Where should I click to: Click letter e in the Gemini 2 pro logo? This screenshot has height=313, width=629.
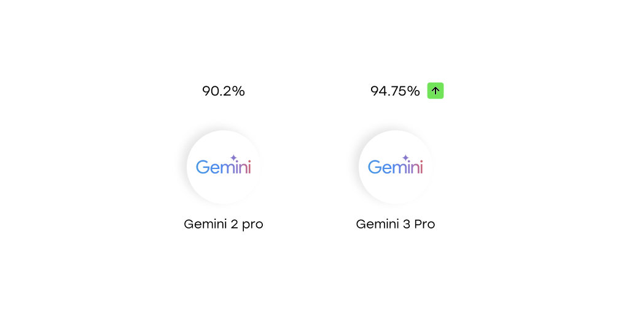(216, 168)
